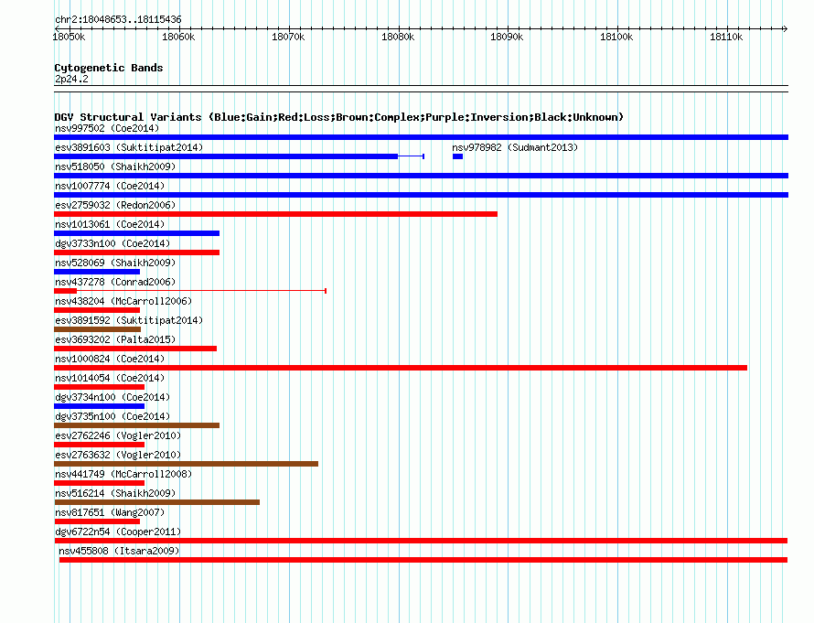This screenshot has height=623, width=814.
Task: Click the red bar under esv3693202
Action: [135, 349]
